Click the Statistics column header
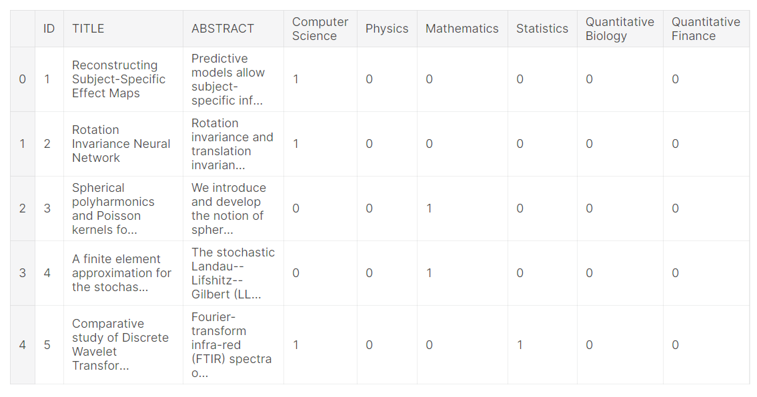Screen dimensions: 757x397 (542, 29)
